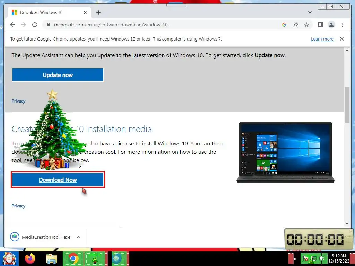Maximize the Chrome window

(x=331, y=7)
